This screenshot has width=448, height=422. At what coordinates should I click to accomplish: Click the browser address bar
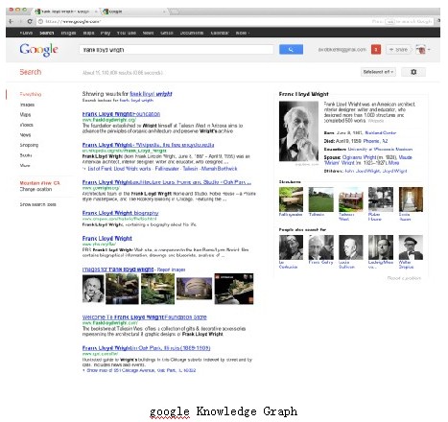click(x=204, y=21)
